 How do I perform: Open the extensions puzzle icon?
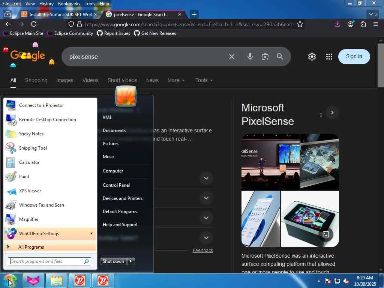pos(363,24)
